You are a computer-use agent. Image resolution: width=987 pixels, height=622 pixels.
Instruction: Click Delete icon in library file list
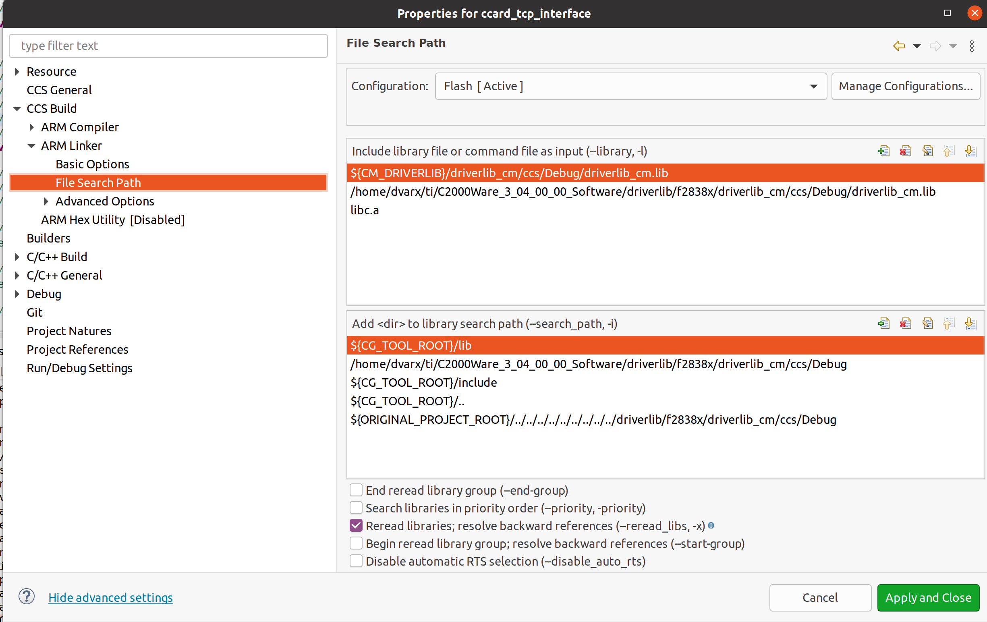pyautogui.click(x=906, y=151)
